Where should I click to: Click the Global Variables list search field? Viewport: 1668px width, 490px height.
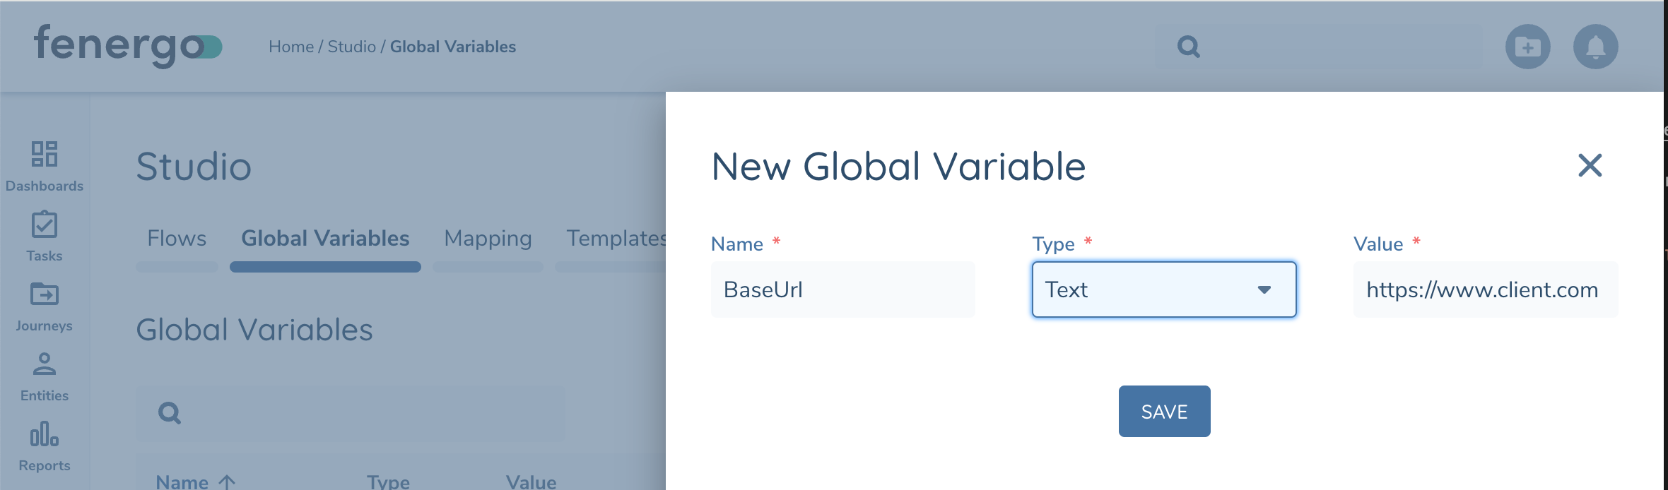pyautogui.click(x=351, y=413)
